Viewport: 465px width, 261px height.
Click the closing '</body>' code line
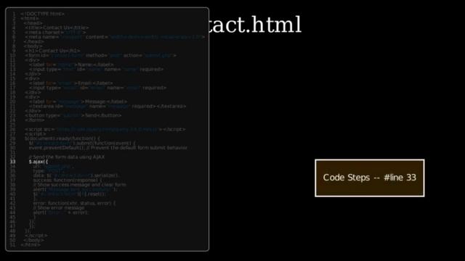pos(34,240)
